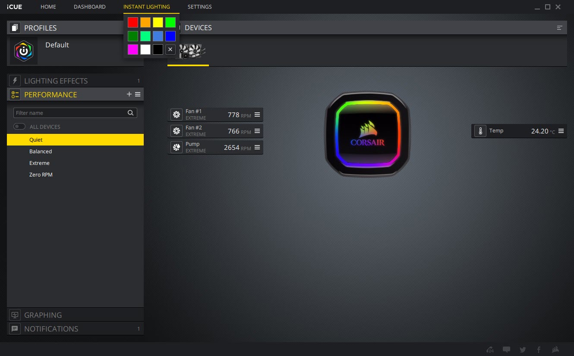Click the iCUE logo in title bar
Viewport: 574px width, 356px height.
point(15,7)
